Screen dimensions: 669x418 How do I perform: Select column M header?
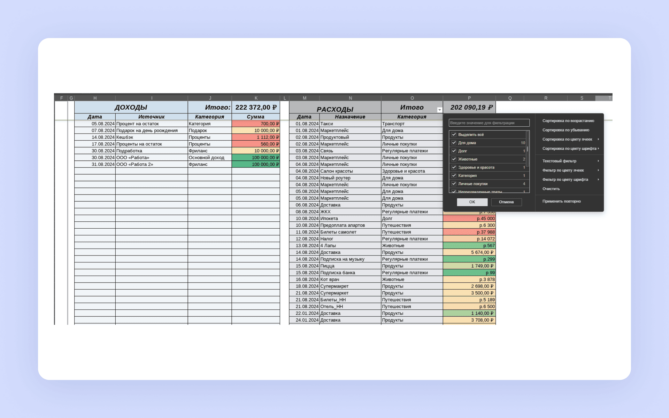click(x=304, y=98)
